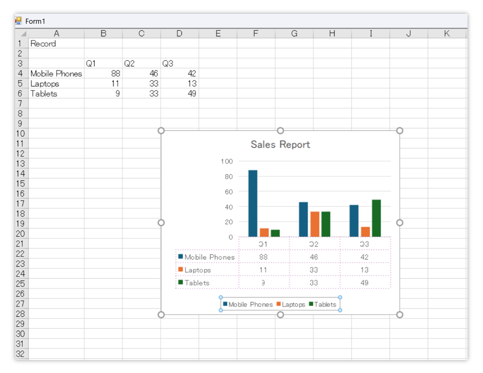
Task: Click cell D4 with value 42
Action: pyautogui.click(x=179, y=74)
